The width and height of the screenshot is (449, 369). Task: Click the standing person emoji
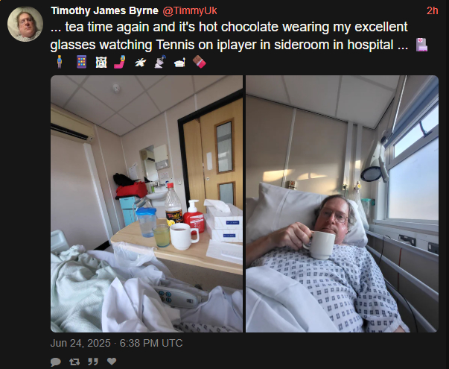(x=60, y=62)
